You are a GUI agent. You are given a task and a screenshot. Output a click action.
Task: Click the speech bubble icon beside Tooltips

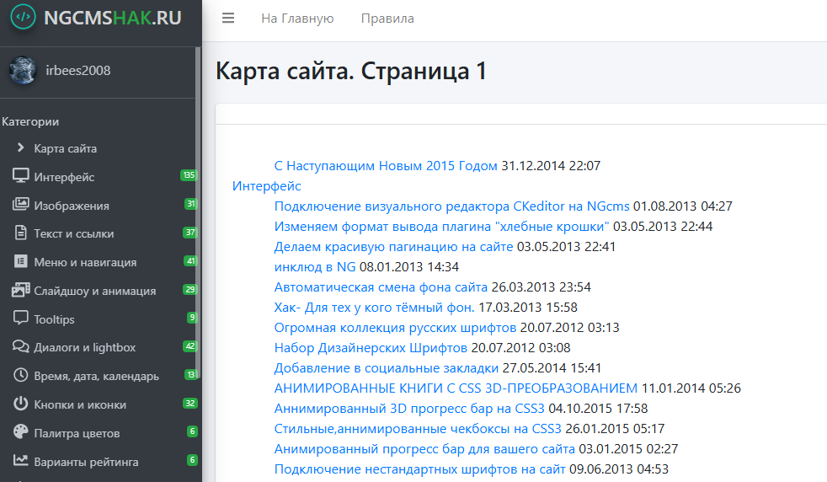20,318
